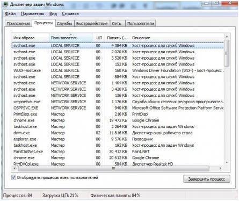Screen dimensions: 239x201
Task: Click the vertical scrollbar thumb
Action: (227, 53)
